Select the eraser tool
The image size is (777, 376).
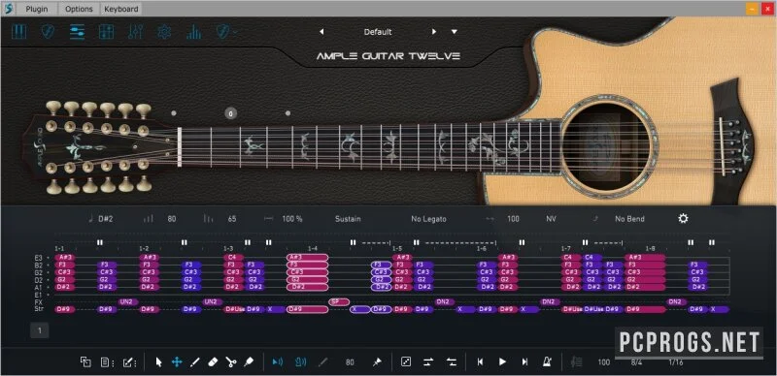pyautogui.click(x=213, y=362)
